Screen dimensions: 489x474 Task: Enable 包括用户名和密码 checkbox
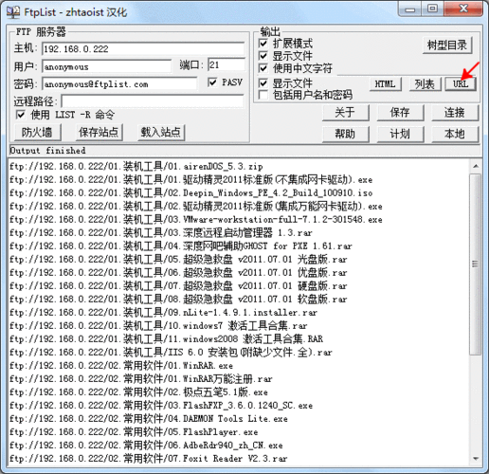pyautogui.click(x=263, y=95)
